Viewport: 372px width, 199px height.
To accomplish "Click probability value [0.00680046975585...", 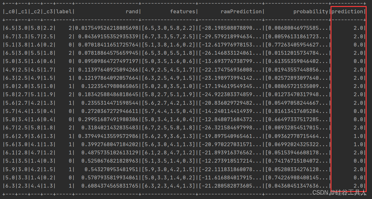I will coord(297,28).
